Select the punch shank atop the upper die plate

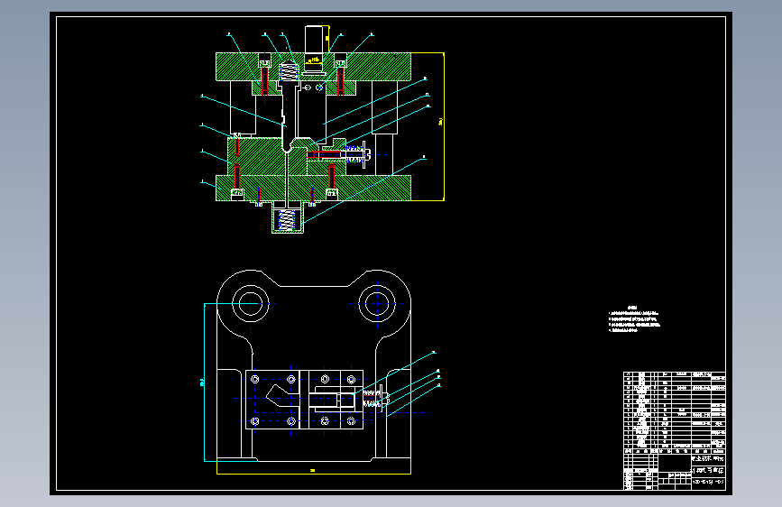click(x=315, y=39)
